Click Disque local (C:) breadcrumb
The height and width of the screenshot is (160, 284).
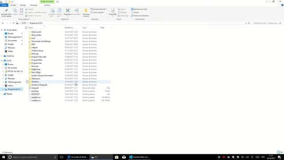pos(36,23)
